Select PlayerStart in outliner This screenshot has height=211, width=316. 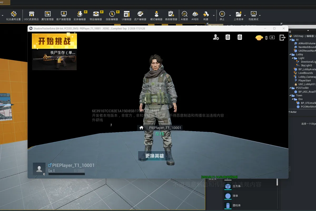[303, 80]
